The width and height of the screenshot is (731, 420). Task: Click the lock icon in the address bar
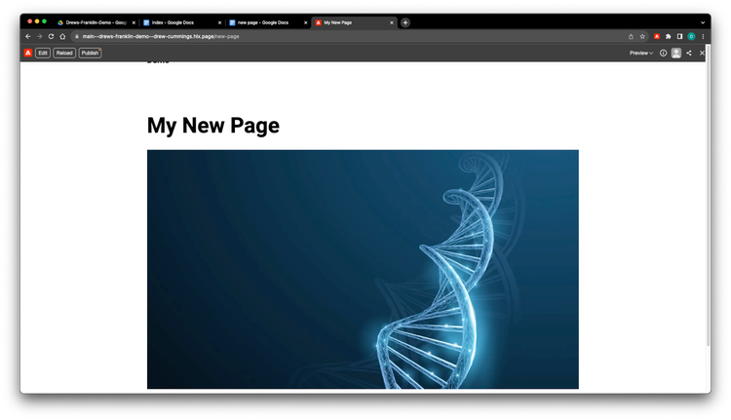tap(77, 36)
